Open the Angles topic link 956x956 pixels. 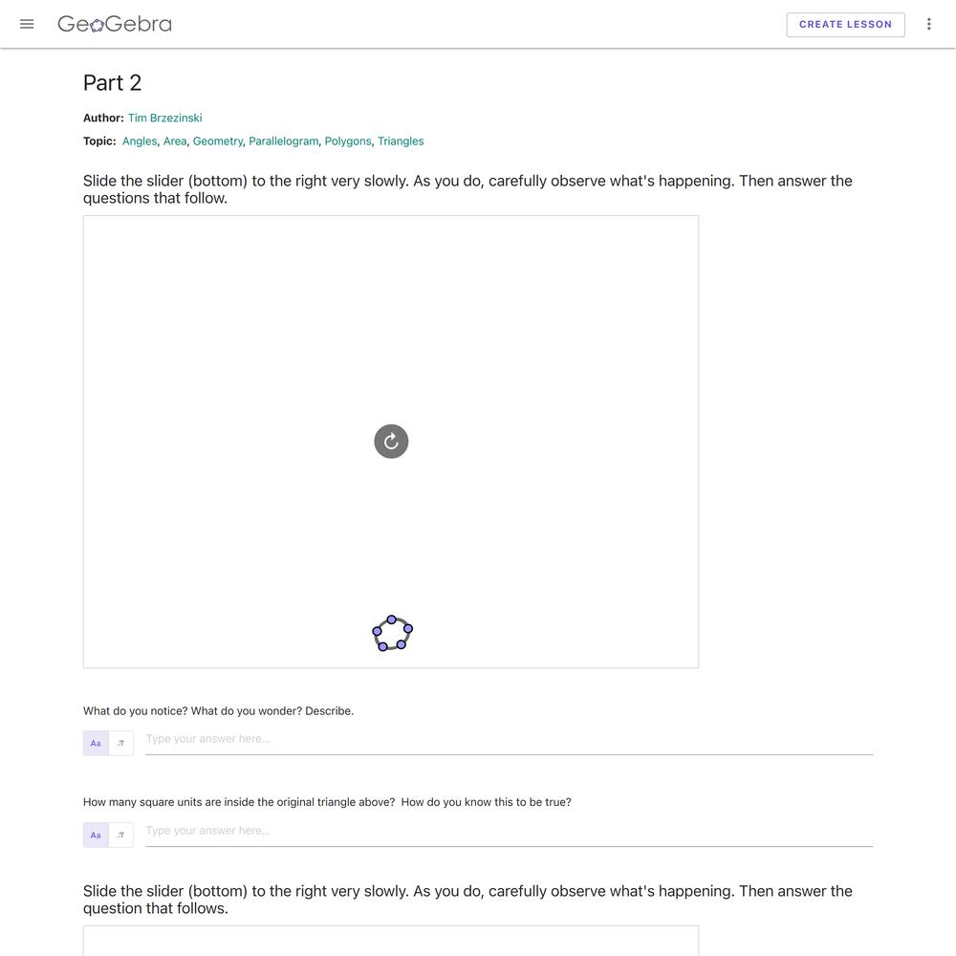pos(140,141)
